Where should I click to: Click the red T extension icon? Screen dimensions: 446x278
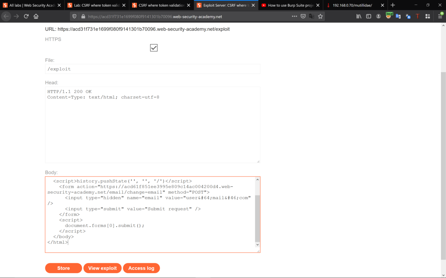pyautogui.click(x=418, y=16)
